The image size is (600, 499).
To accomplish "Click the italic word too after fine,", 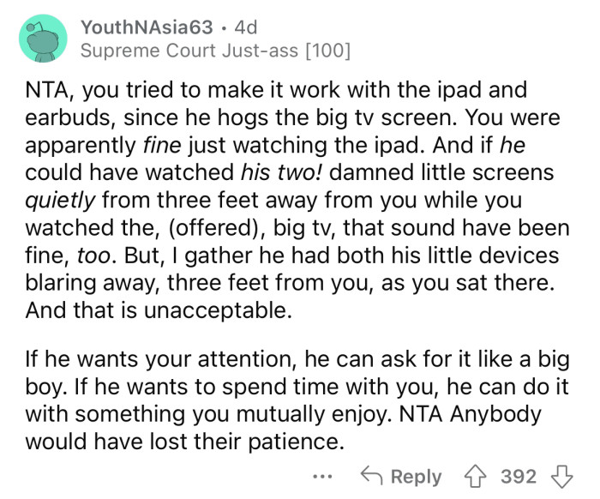I will click(x=96, y=256).
